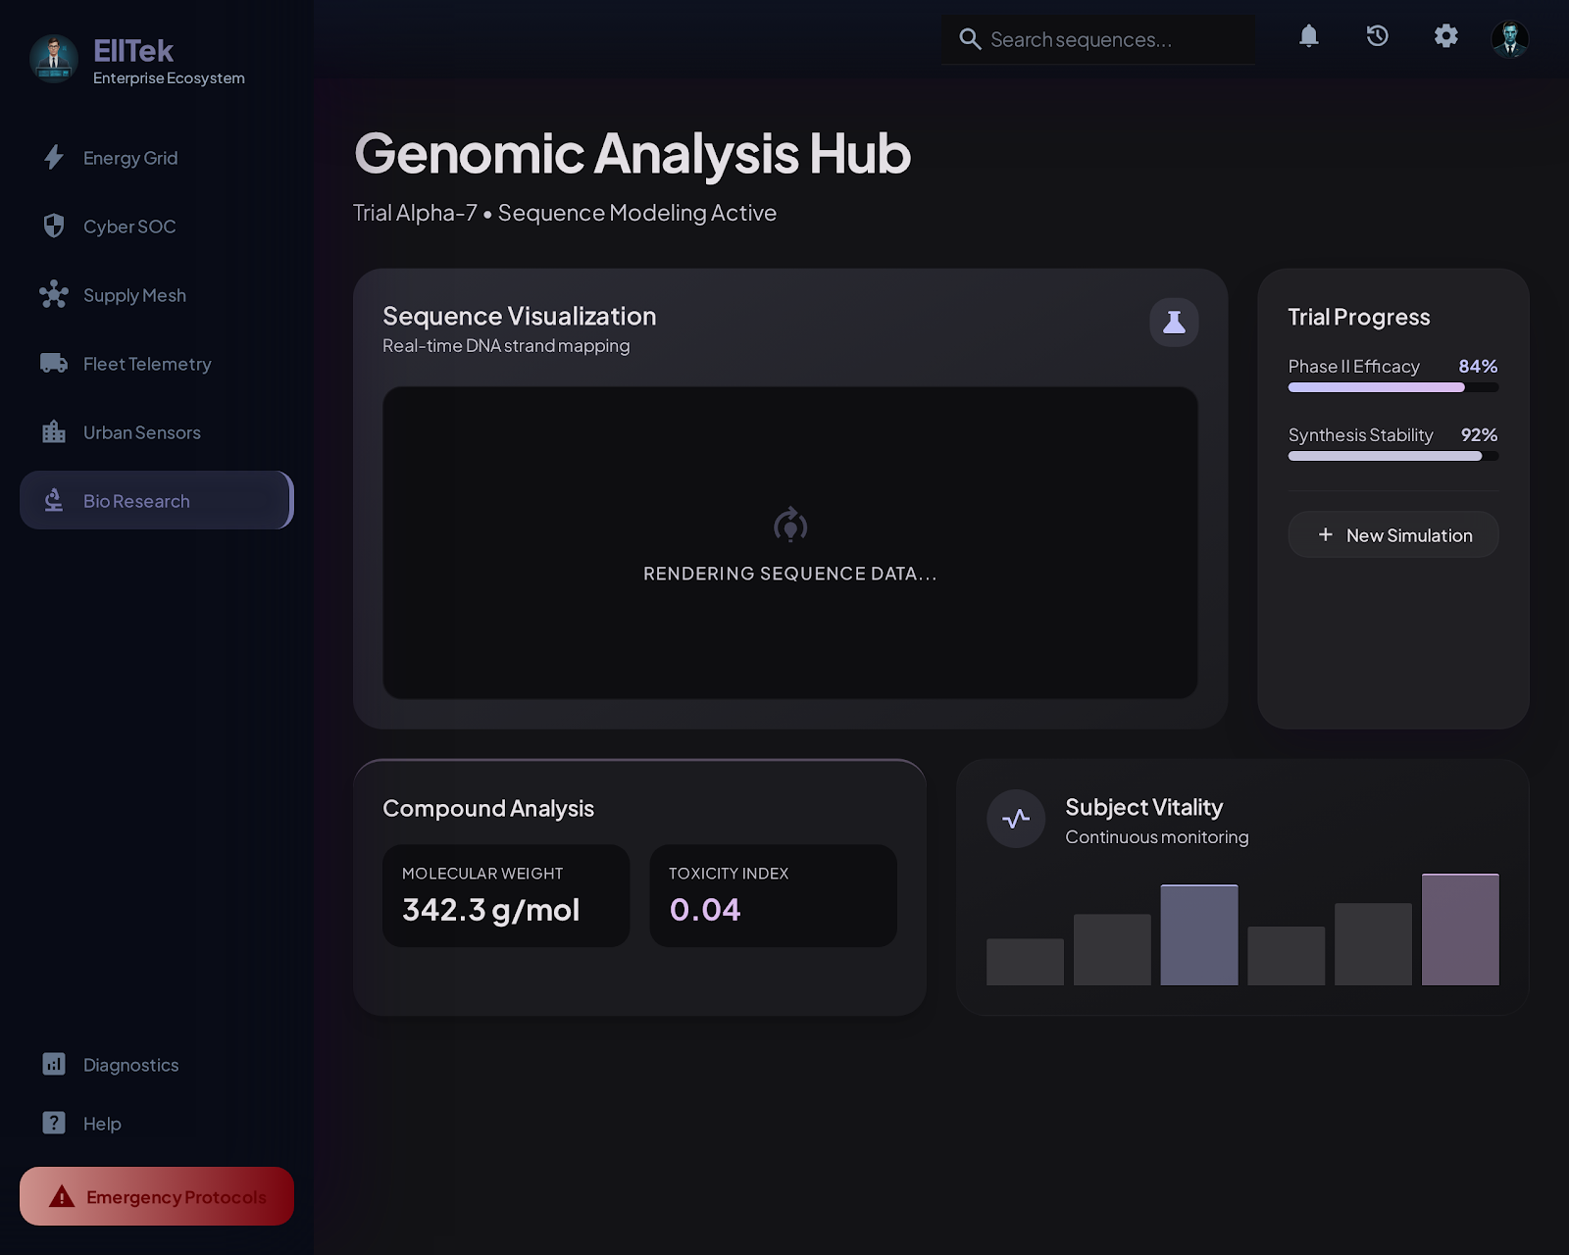
Task: Open the history icon in the top bar
Action: tap(1377, 37)
